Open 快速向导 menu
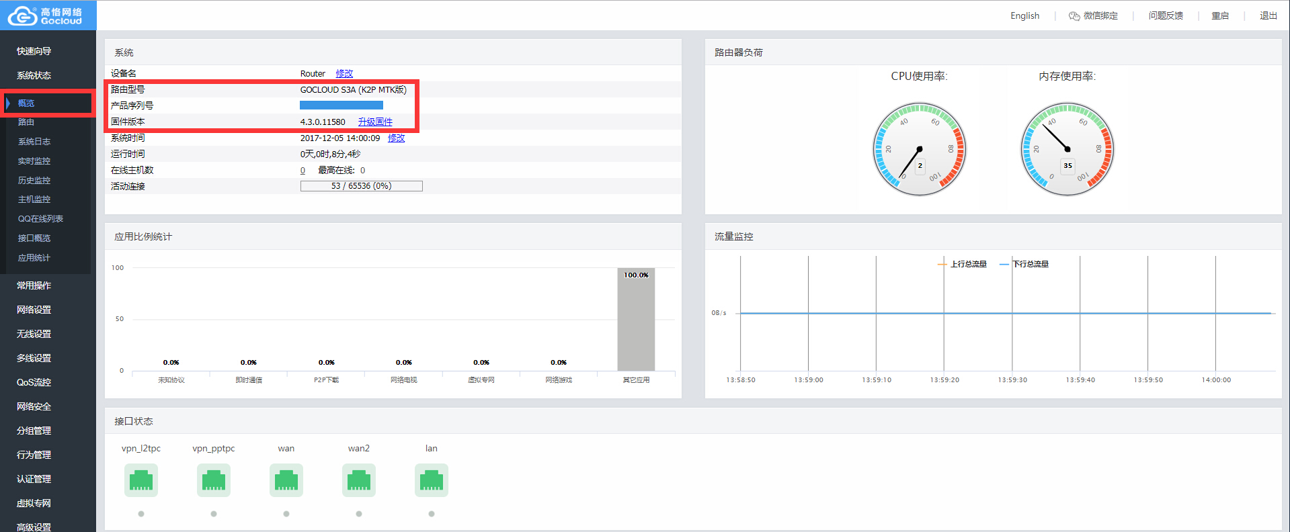Image resolution: width=1290 pixels, height=532 pixels. point(34,51)
